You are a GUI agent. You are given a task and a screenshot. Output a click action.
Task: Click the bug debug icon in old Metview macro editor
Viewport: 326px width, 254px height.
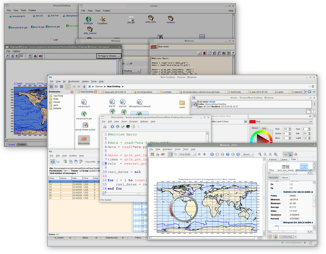coord(204,53)
